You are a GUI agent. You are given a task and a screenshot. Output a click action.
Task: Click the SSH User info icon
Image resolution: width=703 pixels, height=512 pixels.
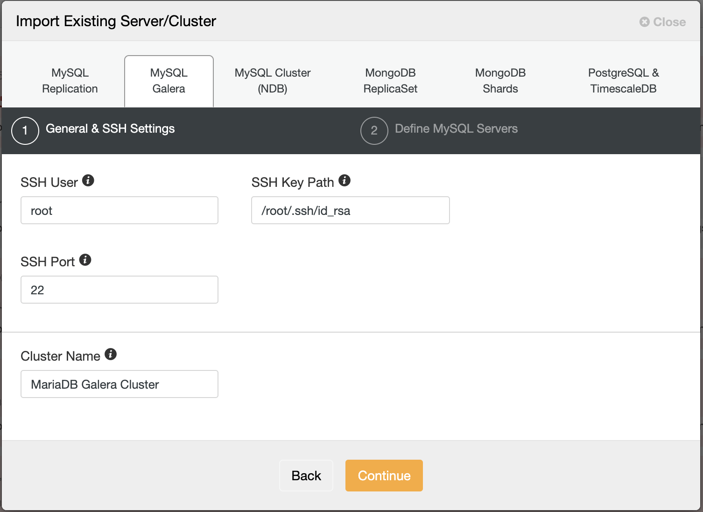(x=89, y=180)
